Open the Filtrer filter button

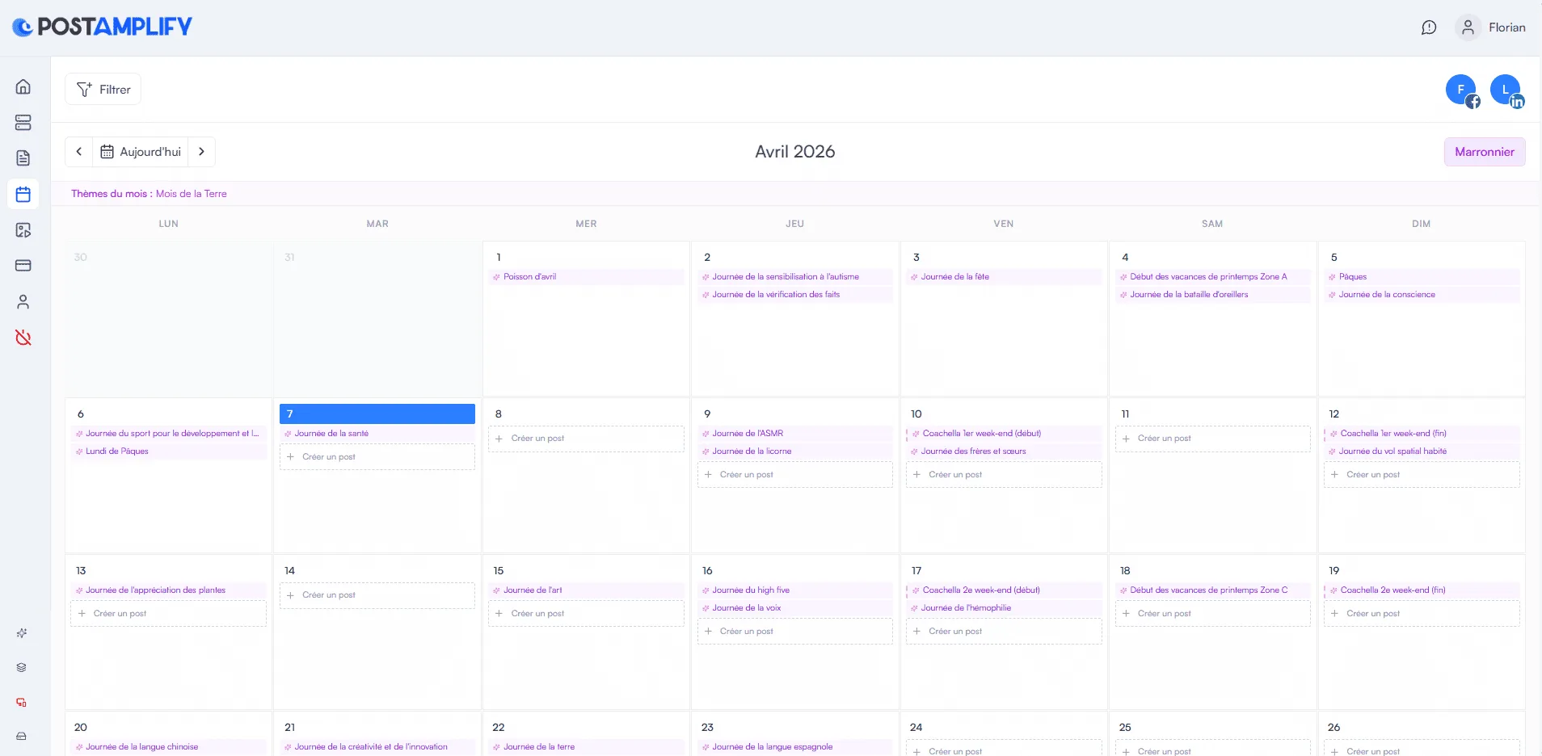pyautogui.click(x=103, y=90)
